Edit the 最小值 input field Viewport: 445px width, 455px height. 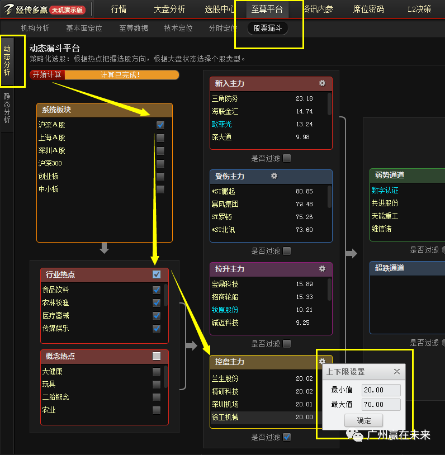pos(381,390)
